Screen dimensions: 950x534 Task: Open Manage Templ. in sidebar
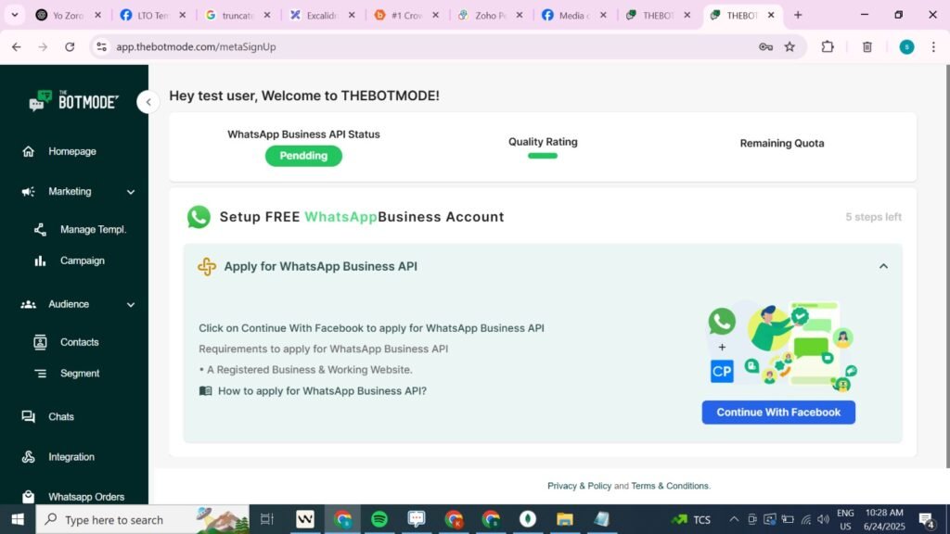(x=94, y=230)
